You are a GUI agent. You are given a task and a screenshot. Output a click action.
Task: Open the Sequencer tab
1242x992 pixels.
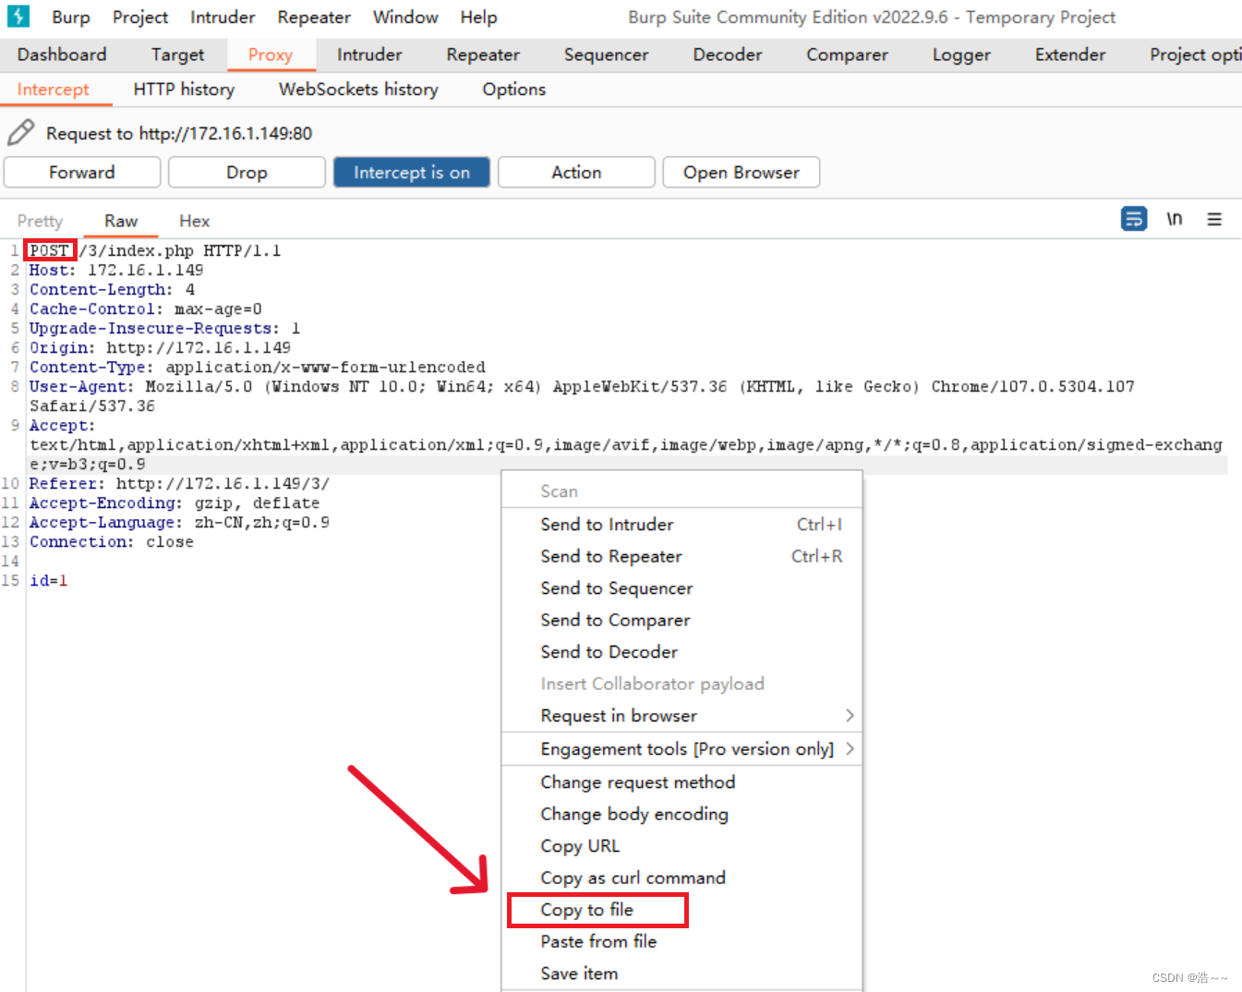606,54
